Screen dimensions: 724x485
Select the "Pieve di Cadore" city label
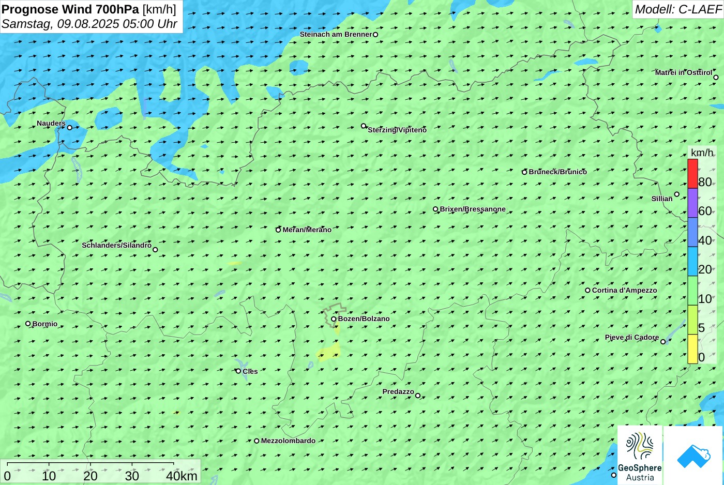pyautogui.click(x=632, y=338)
